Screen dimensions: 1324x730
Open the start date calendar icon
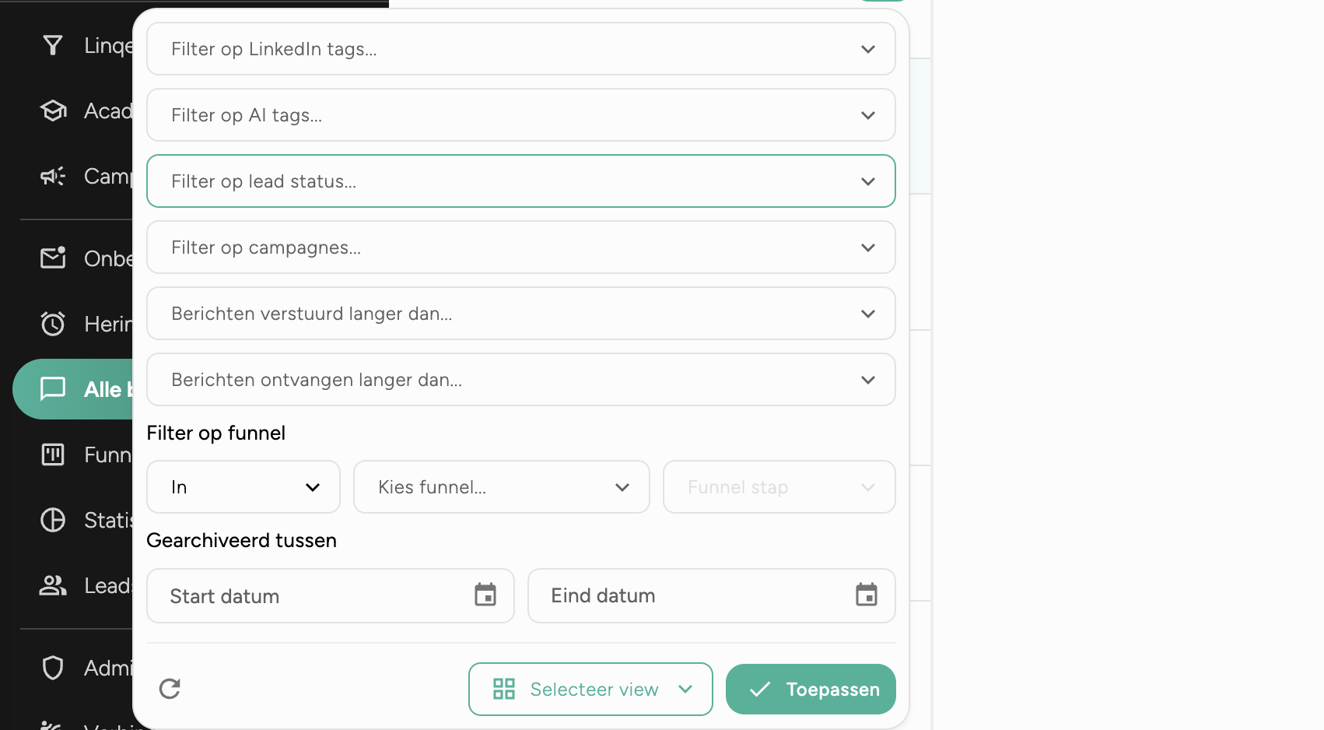(x=485, y=595)
